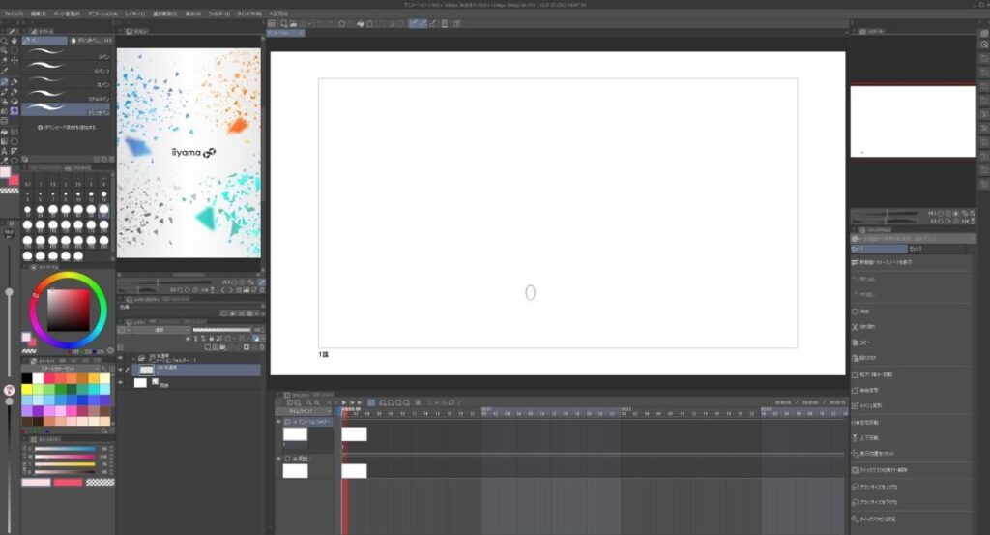Pick the yellow swatch in the color set
Viewport: 990px width, 535px height.
point(27,389)
